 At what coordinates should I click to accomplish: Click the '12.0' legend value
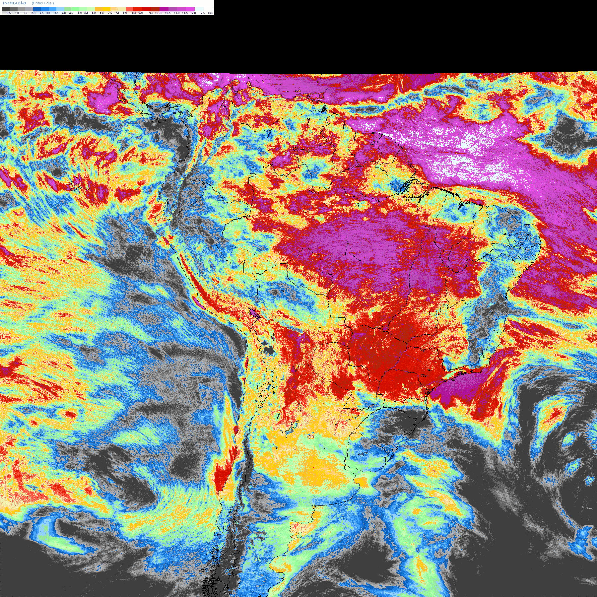point(193,13)
